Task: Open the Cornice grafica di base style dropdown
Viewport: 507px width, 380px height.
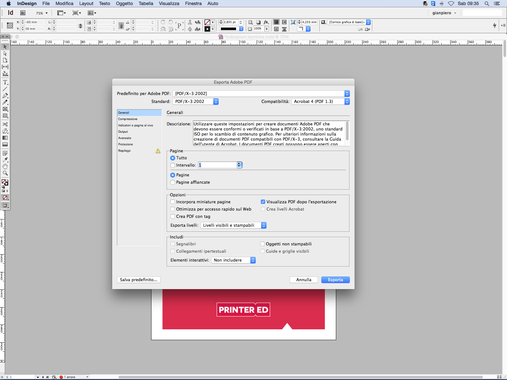Action: coord(349,22)
